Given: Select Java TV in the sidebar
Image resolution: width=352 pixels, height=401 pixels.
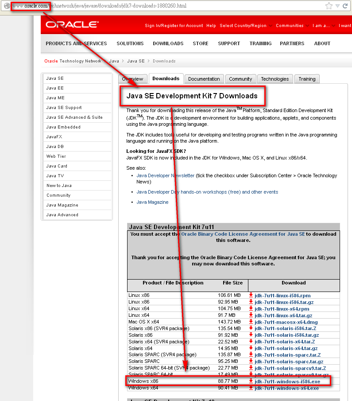Looking at the screenshot, I should (77, 176).
